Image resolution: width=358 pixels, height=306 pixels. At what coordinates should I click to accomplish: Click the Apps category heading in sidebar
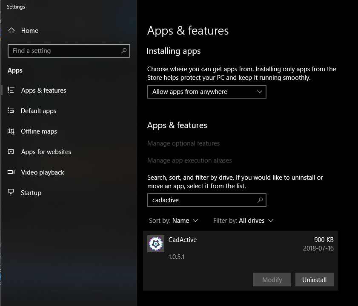point(15,70)
